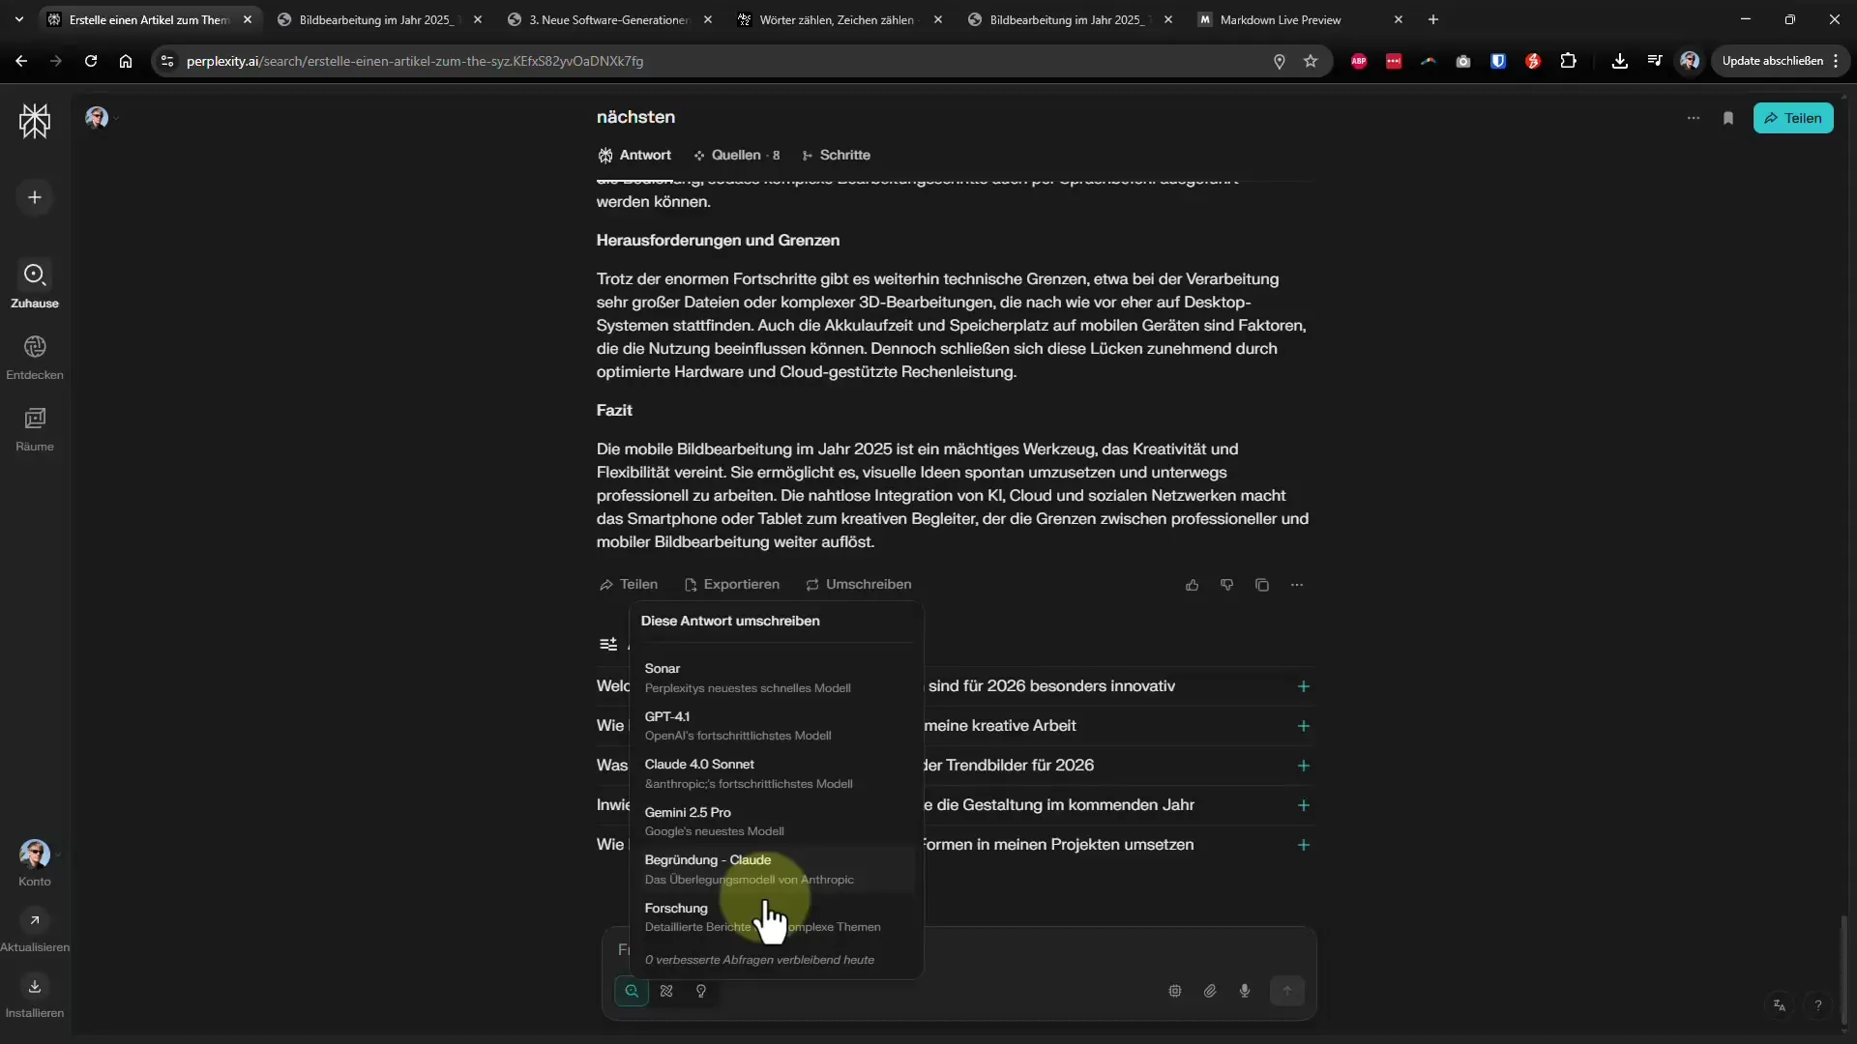Open the tab search dropdown arrow
1857x1044 pixels.
pyautogui.click(x=19, y=19)
